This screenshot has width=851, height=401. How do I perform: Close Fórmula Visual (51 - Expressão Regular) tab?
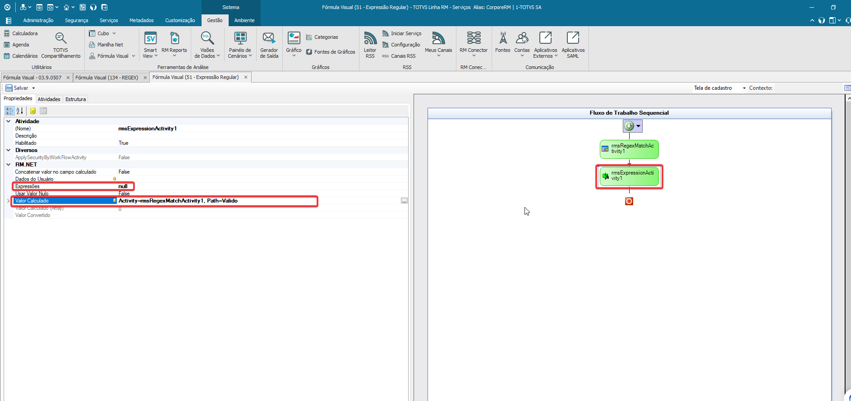246,77
